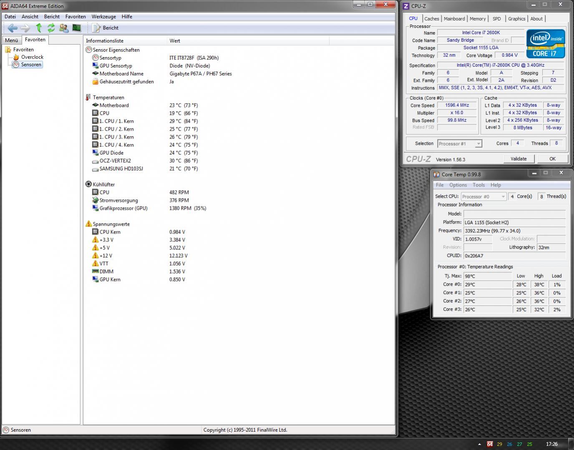Click the OCZ-VERTEX2 drive icon
Screen dimensions: 574x450
click(95, 161)
